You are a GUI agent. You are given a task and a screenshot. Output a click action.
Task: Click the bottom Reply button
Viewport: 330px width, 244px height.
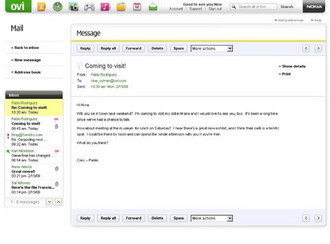tap(85, 218)
